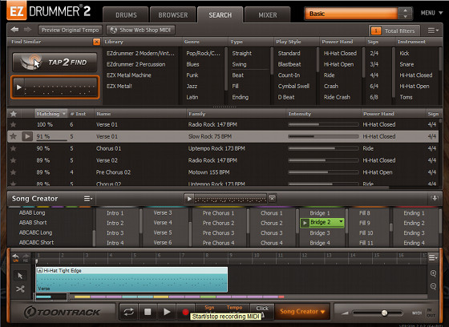Redo with the timeline redo icon

click(x=26, y=257)
